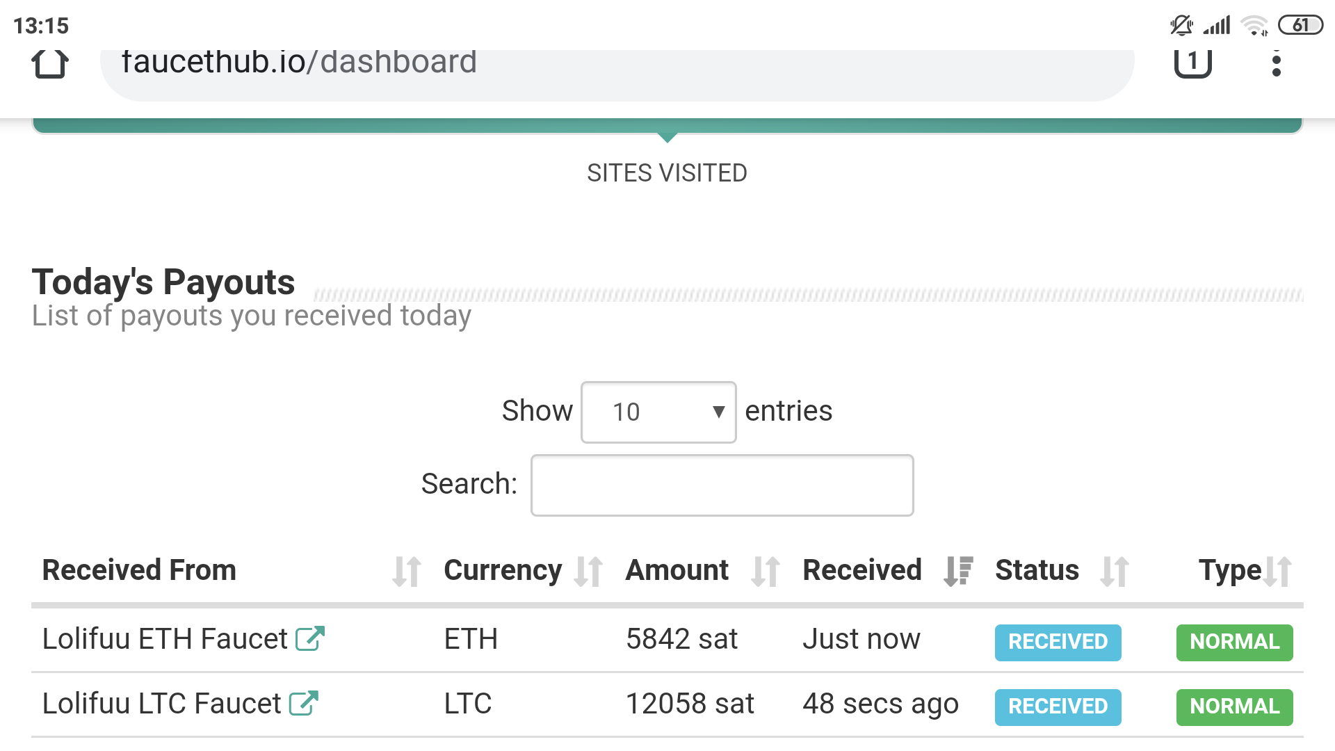Open Lolifuu LTC Faucet external link icon

[x=304, y=703]
